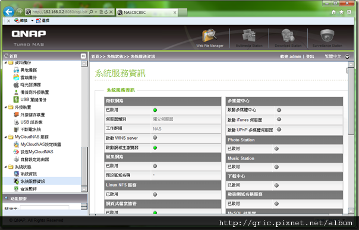
Task: Click sidebar tree scroll-up arrow
Action: [84, 64]
